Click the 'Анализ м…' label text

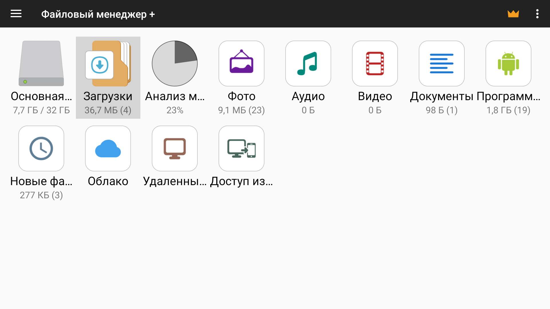[x=175, y=96]
